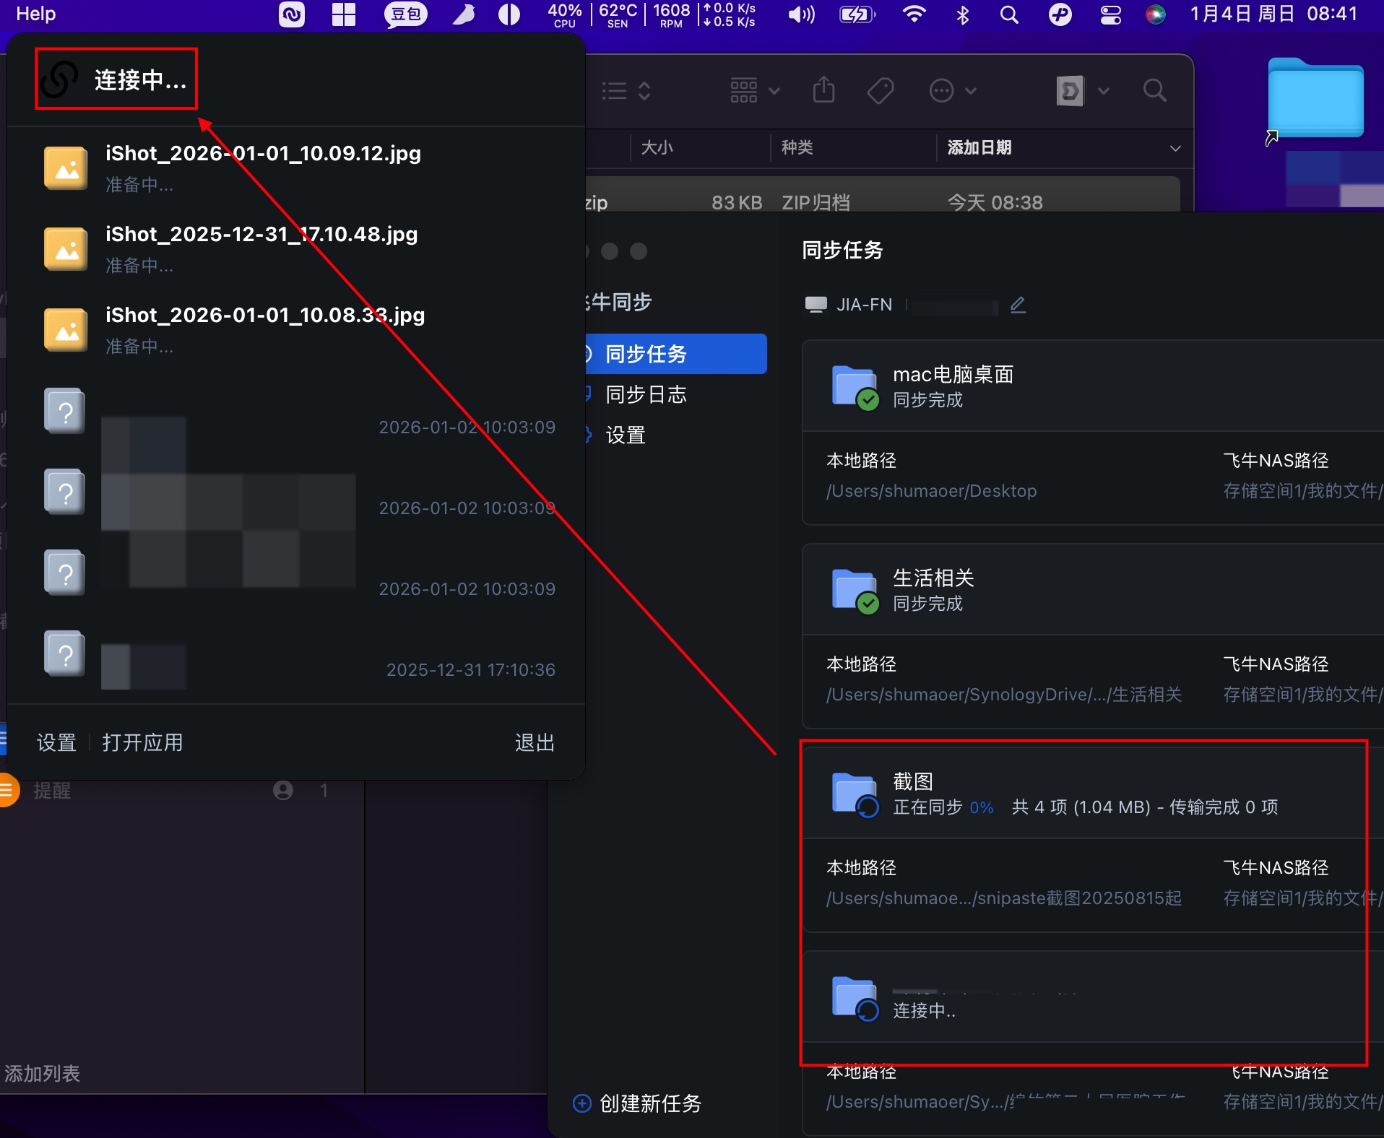This screenshot has height=1138, width=1384.
Task: Click the Finder search magnifier icon
Action: 1155,90
